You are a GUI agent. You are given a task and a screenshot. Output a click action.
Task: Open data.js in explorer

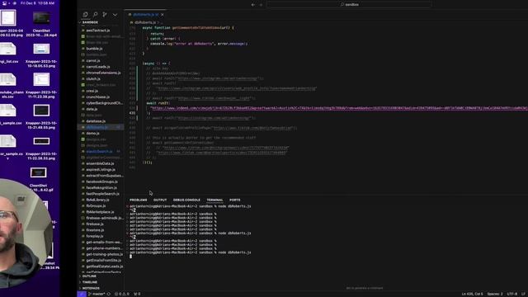pyautogui.click(x=92, y=109)
